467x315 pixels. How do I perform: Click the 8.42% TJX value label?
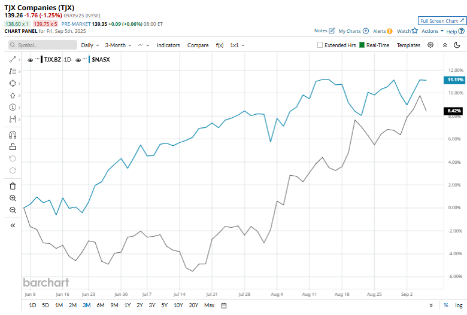point(454,111)
